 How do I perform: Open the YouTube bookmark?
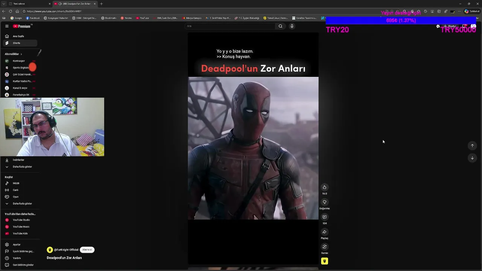[x=143, y=18]
